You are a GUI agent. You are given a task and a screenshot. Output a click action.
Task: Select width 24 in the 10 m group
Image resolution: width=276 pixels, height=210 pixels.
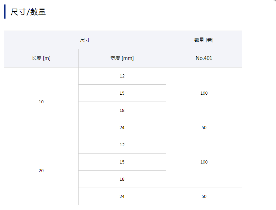[122, 128]
